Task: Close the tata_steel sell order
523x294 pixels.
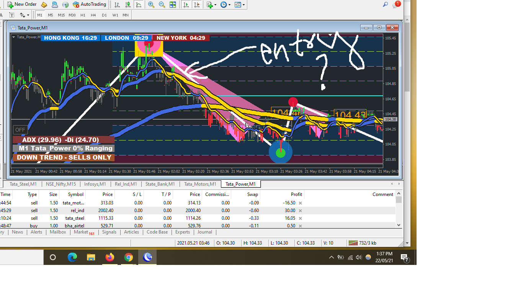Action: click(300, 218)
